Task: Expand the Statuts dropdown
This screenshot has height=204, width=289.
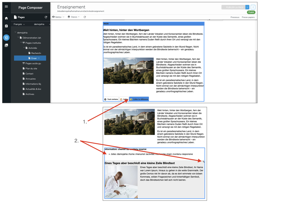Action: (x=73, y=17)
